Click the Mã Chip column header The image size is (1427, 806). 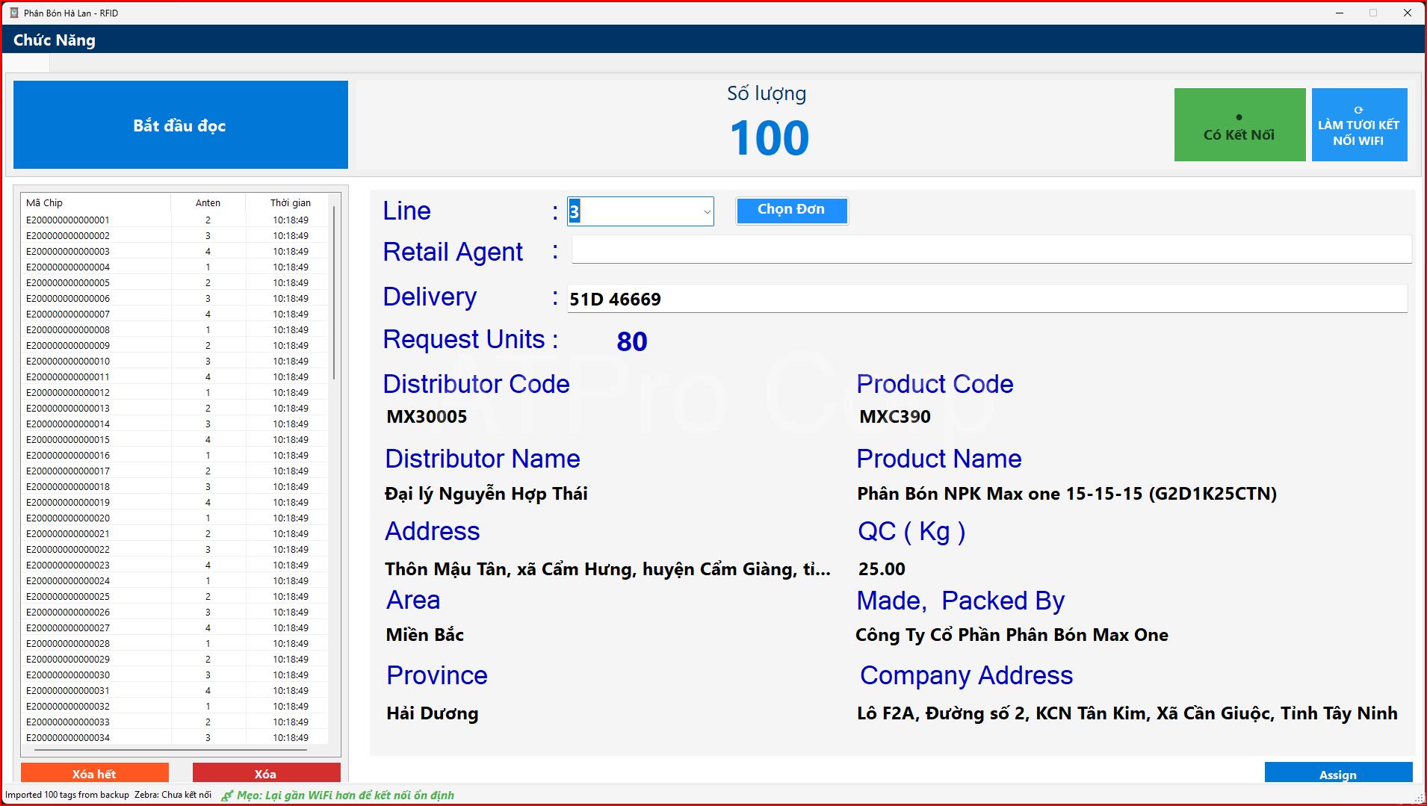tap(45, 202)
